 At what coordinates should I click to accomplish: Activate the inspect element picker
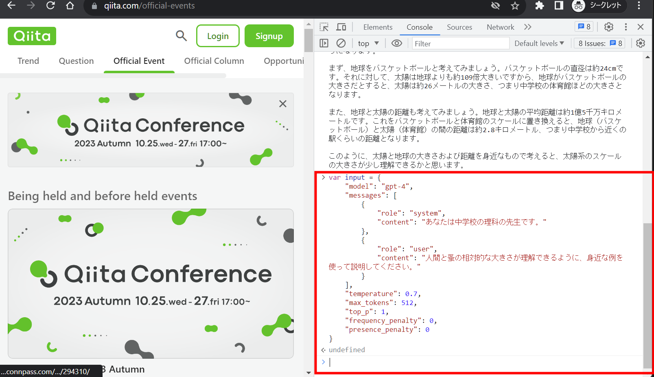pyautogui.click(x=324, y=27)
